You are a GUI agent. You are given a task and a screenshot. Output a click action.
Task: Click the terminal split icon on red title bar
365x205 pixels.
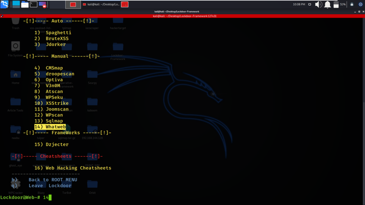click(2, 16)
